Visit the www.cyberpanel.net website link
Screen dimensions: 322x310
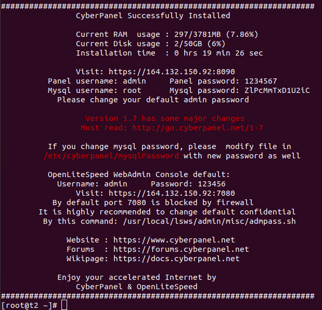pos(174,240)
